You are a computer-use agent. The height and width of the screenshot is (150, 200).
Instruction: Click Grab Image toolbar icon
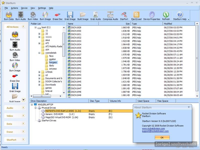pos(70,16)
